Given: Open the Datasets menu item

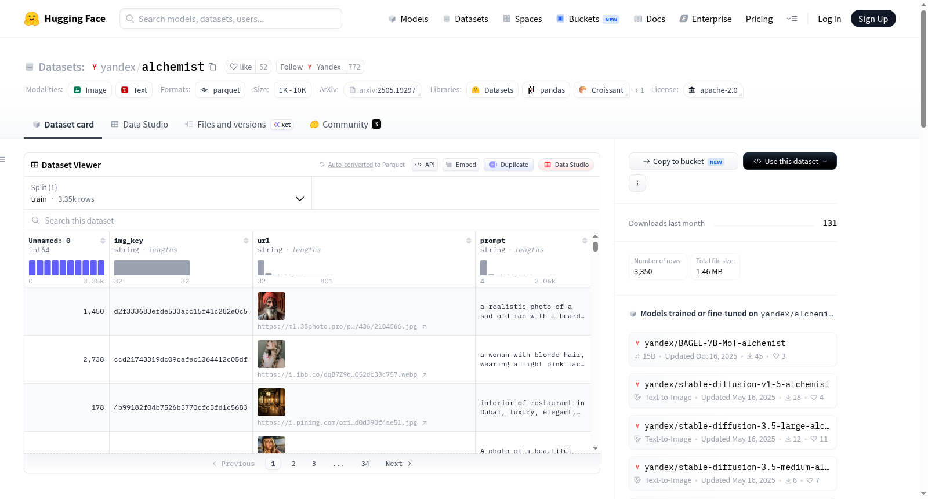Looking at the screenshot, I should [x=466, y=19].
